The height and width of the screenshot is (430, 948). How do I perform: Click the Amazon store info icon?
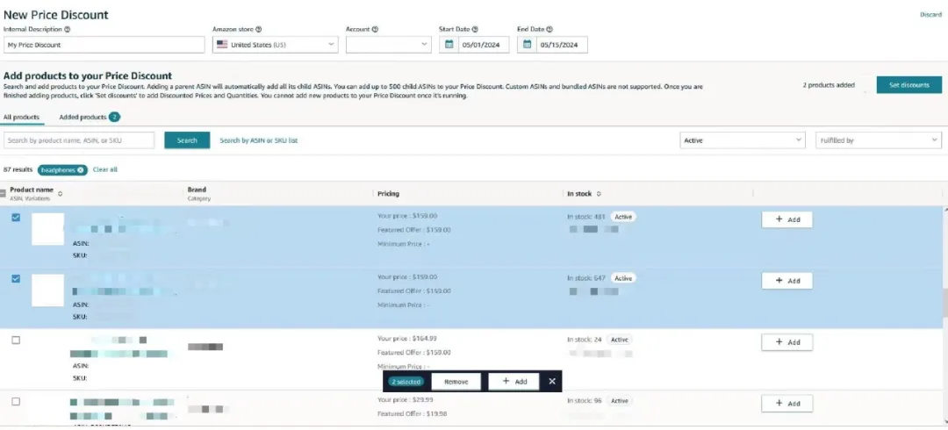point(258,29)
